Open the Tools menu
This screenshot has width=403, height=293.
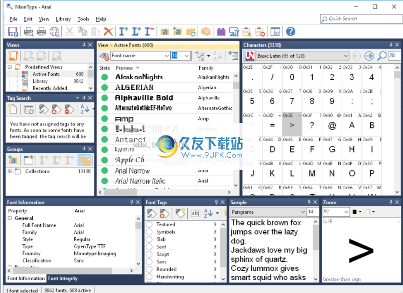click(x=83, y=19)
